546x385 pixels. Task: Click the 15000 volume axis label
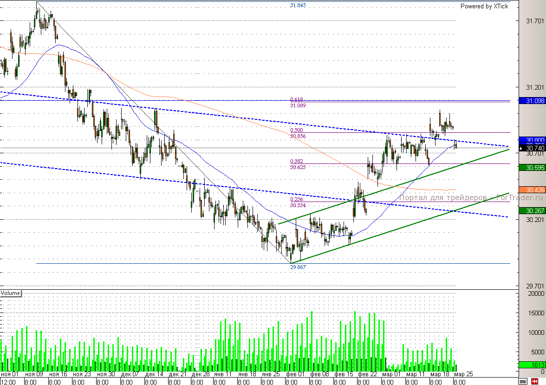[x=536, y=313]
